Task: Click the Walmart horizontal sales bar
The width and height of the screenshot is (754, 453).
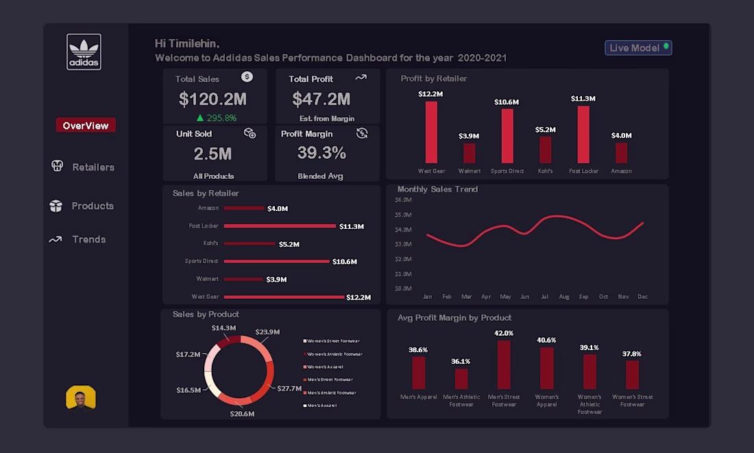Action: point(243,280)
